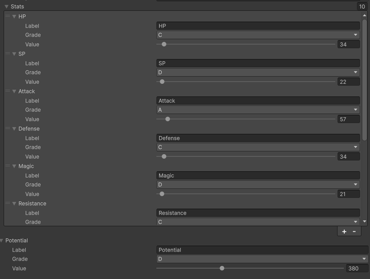Collapse the Potential section foldout
Screen dimensions: 370x279
(2, 241)
